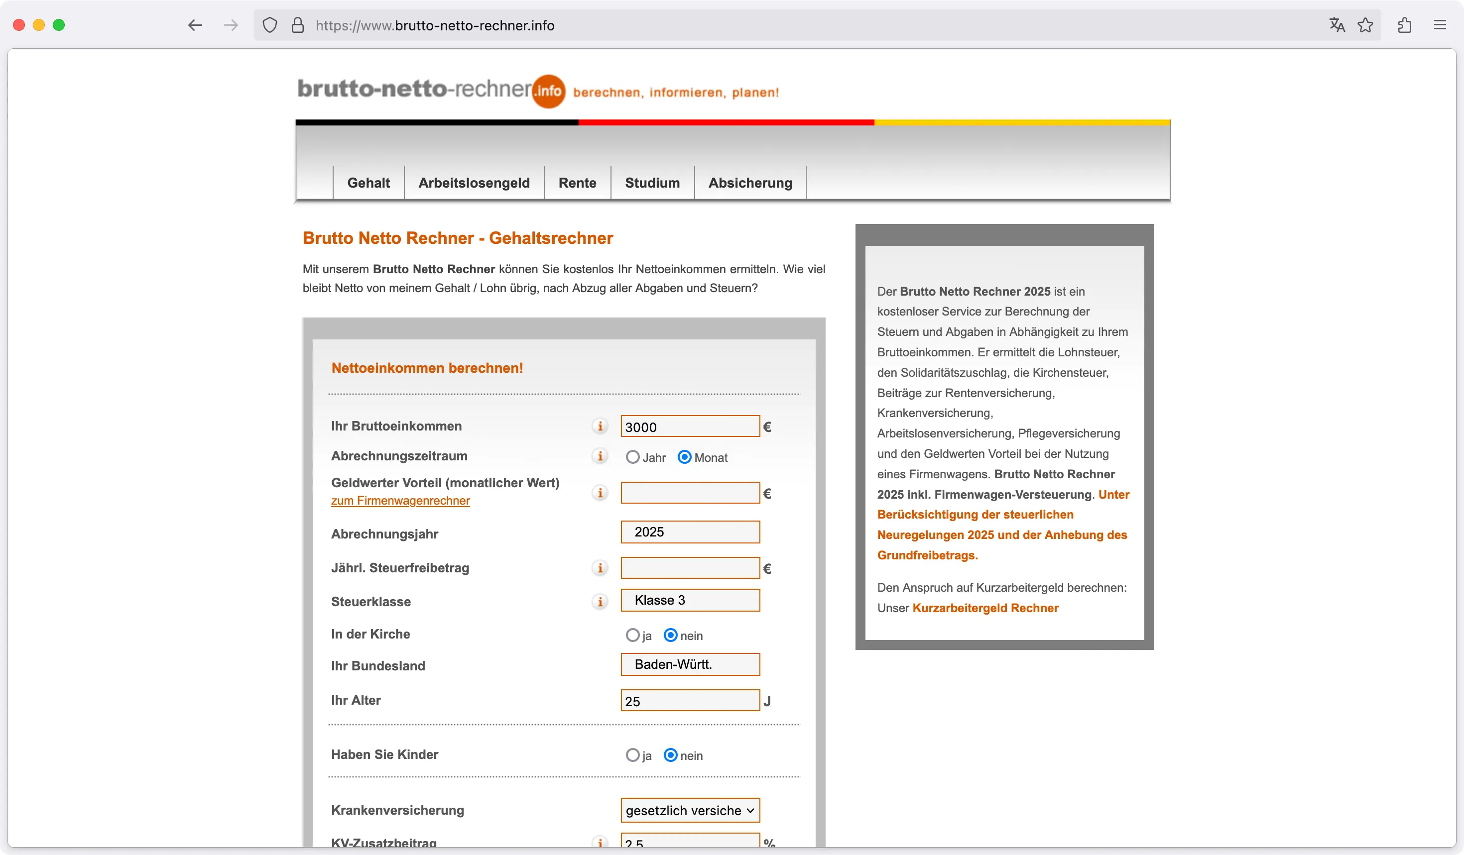Click info icon for Geldwerter Vorteil
This screenshot has height=855, width=1464.
[x=600, y=493]
